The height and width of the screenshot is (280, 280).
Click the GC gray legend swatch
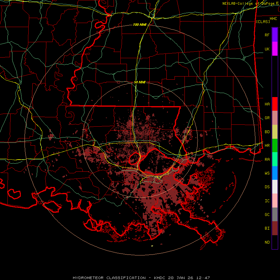click(275, 214)
